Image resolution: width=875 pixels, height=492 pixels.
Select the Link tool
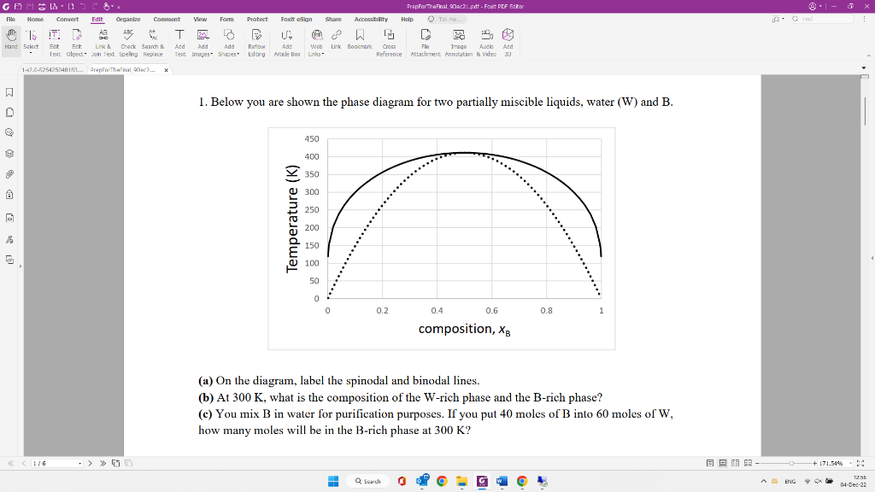[x=336, y=39]
